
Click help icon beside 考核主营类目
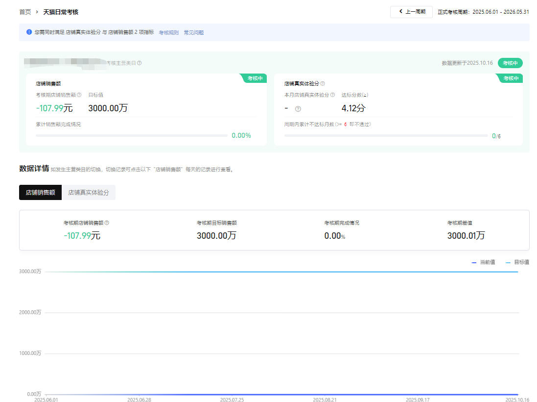click(x=140, y=63)
